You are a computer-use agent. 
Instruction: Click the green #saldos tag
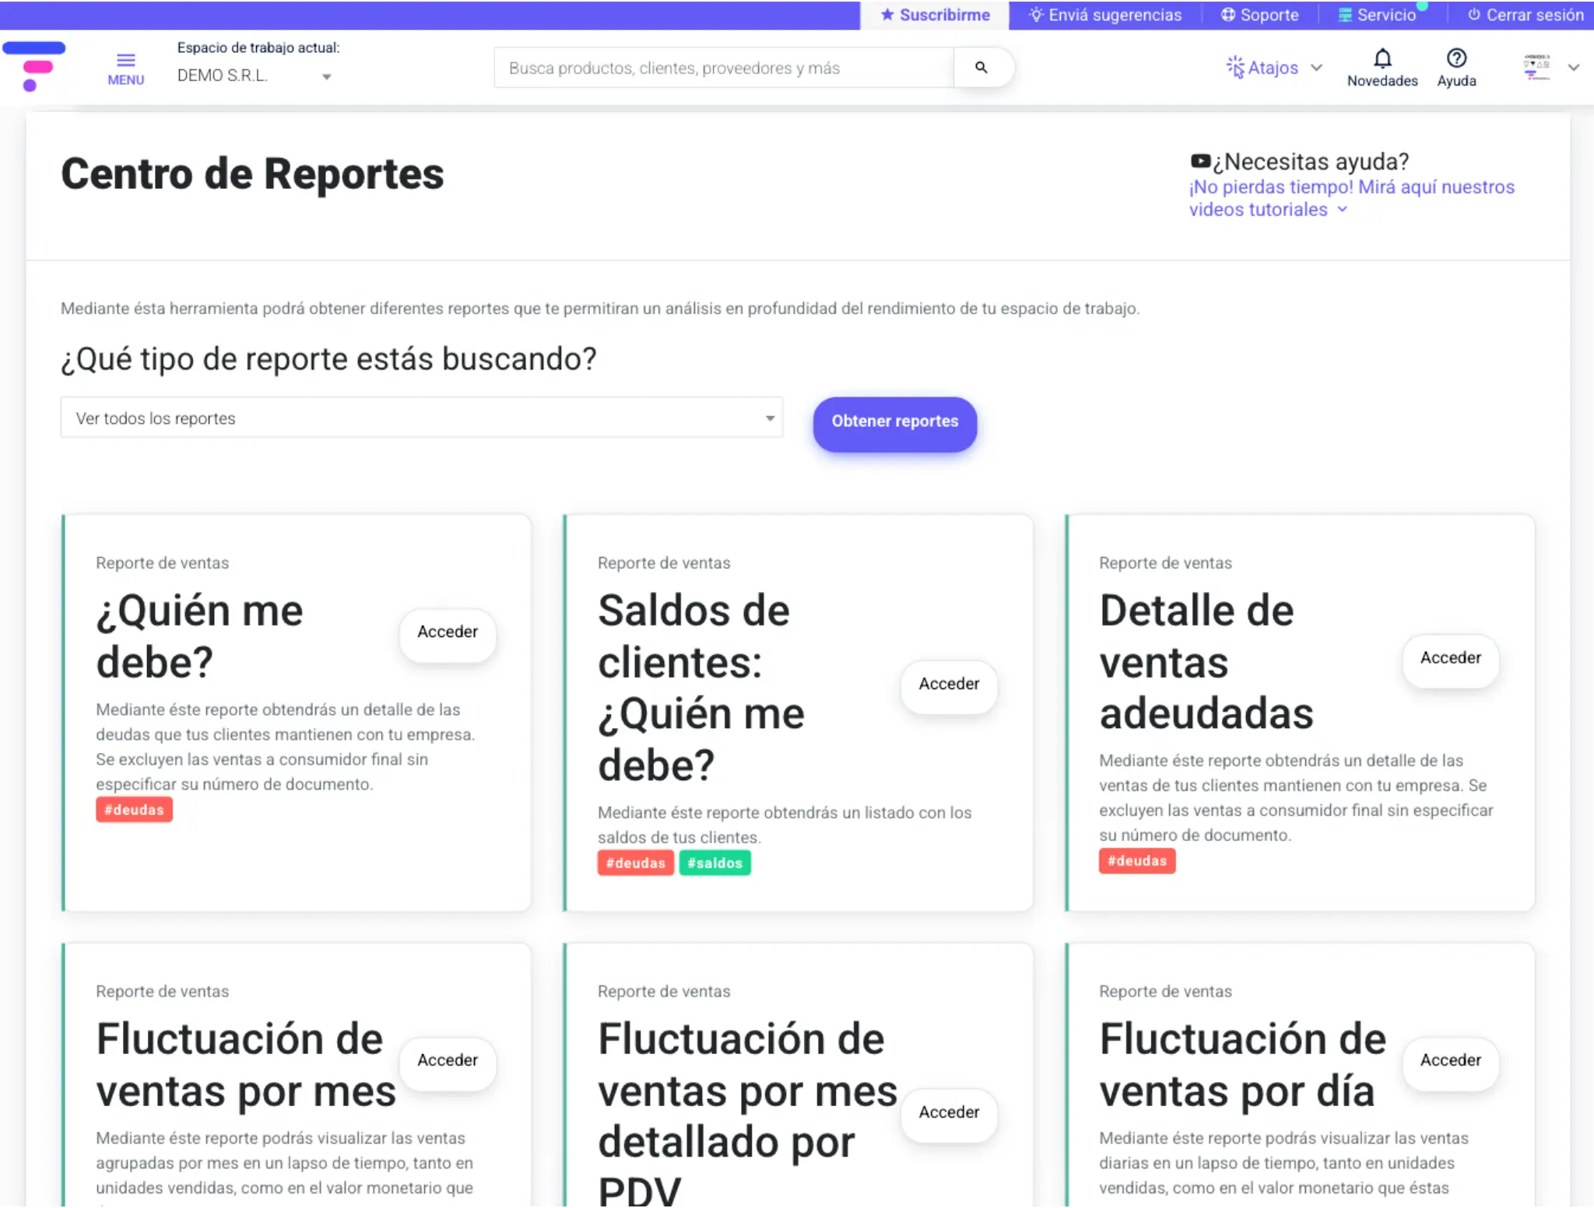pos(715,863)
